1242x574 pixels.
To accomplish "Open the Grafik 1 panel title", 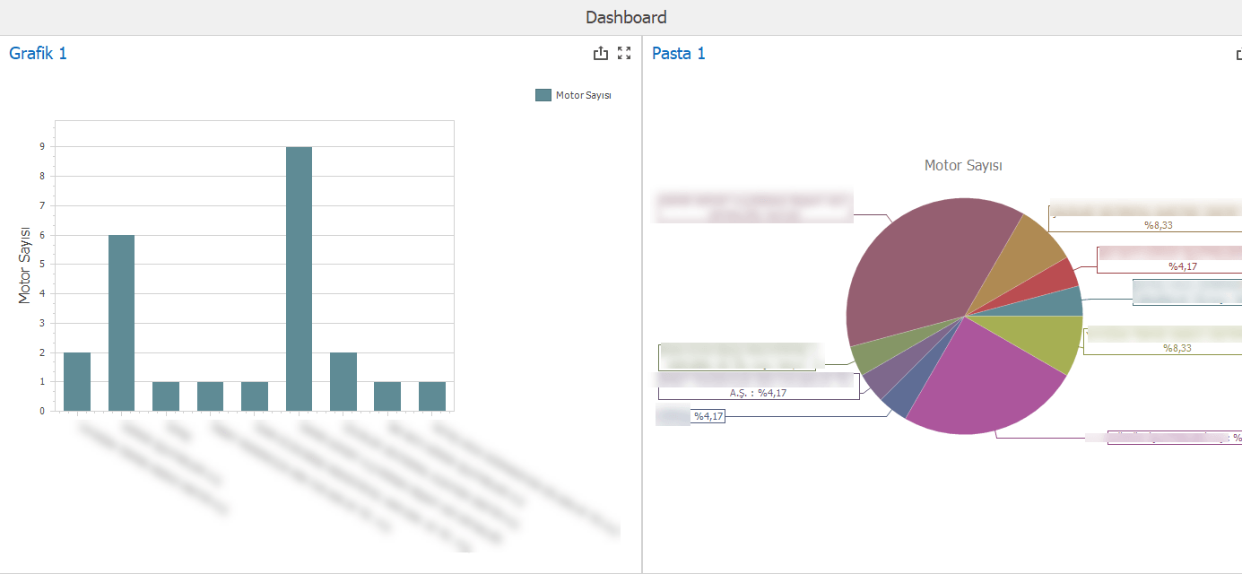I will tap(38, 53).
